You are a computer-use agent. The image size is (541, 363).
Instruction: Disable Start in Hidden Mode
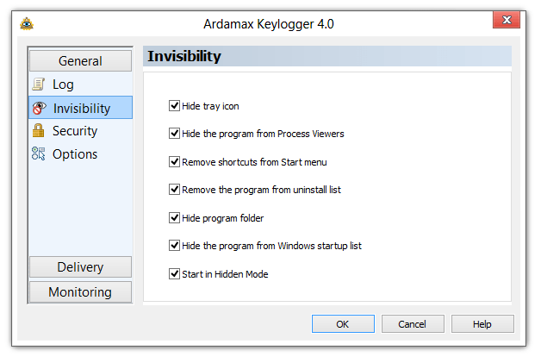(174, 274)
